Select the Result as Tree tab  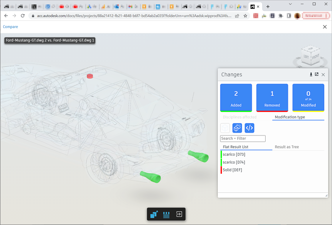point(286,147)
